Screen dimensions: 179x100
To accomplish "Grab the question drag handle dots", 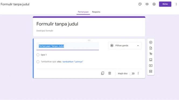I will tap(89, 40).
